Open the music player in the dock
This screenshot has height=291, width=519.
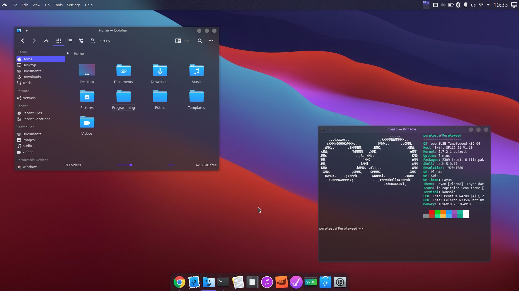click(267, 282)
